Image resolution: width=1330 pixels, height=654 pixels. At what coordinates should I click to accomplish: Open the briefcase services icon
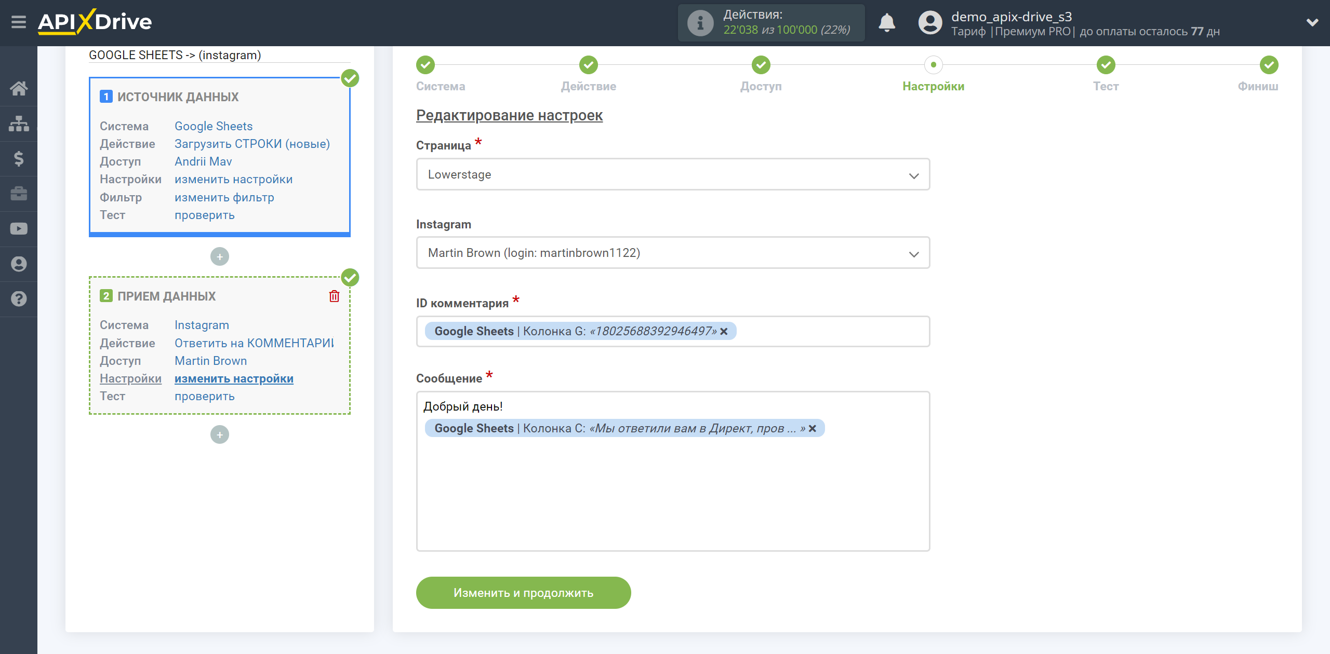[19, 194]
